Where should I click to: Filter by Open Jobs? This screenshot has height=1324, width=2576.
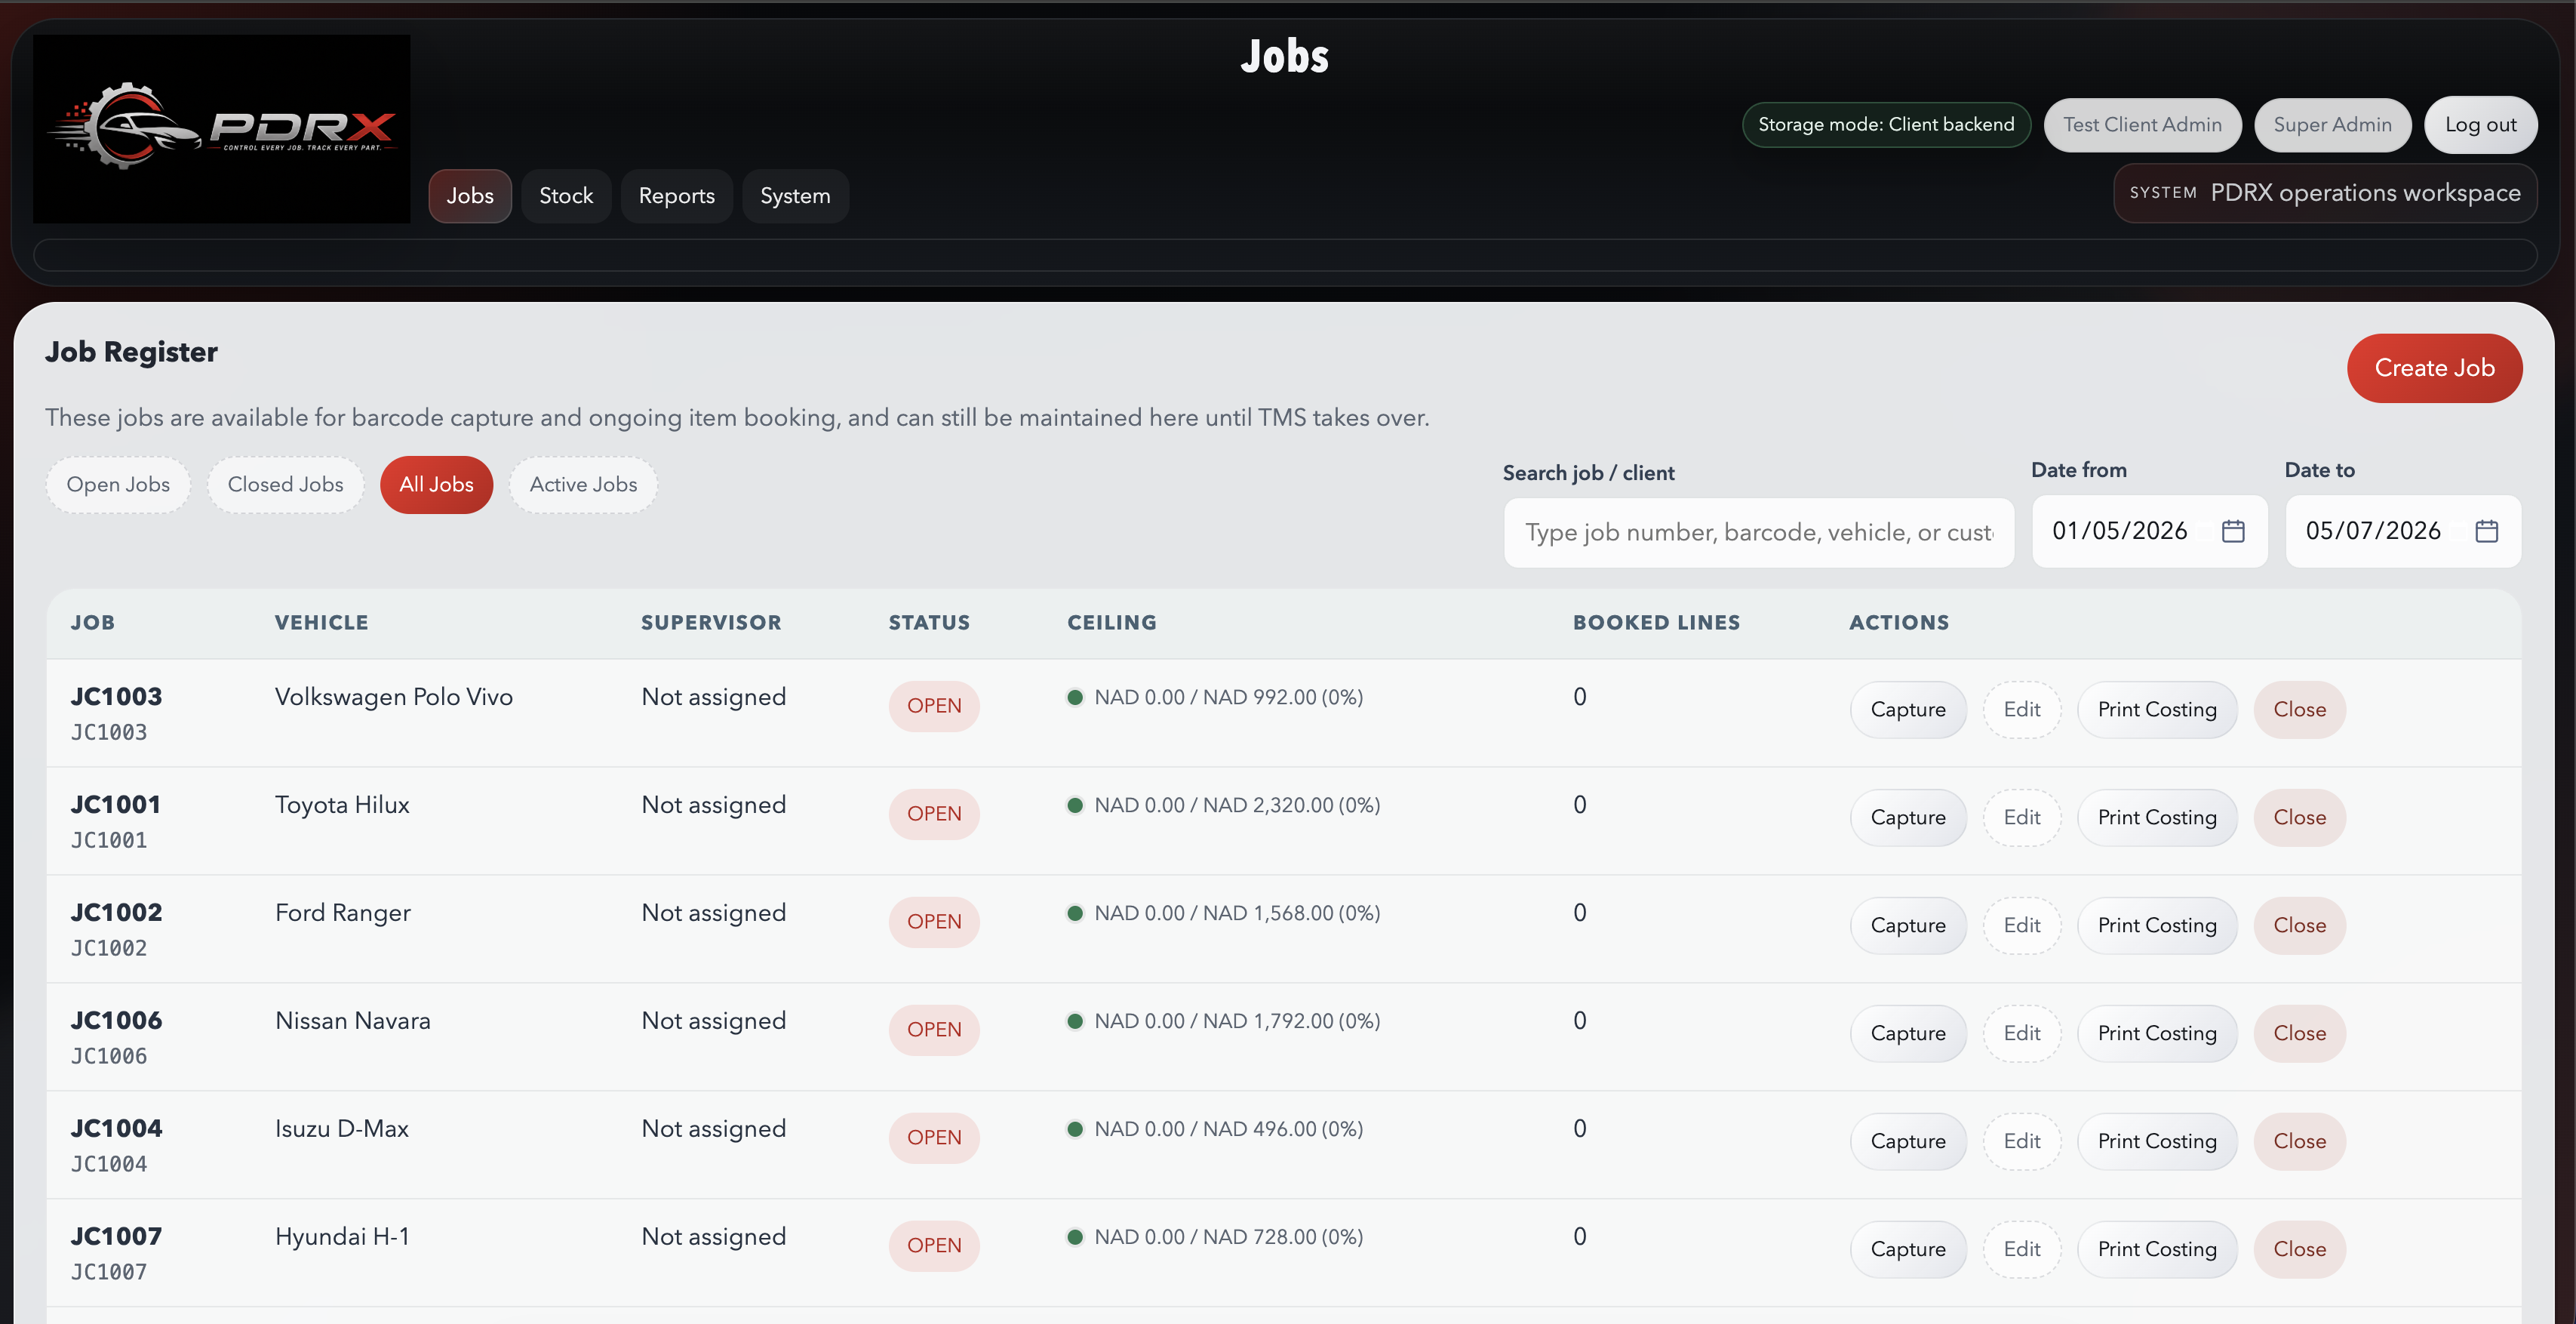(x=118, y=485)
